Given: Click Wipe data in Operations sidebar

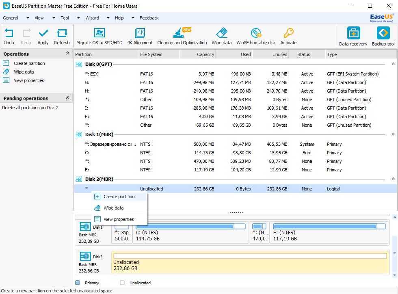Looking at the screenshot, I should [24, 72].
